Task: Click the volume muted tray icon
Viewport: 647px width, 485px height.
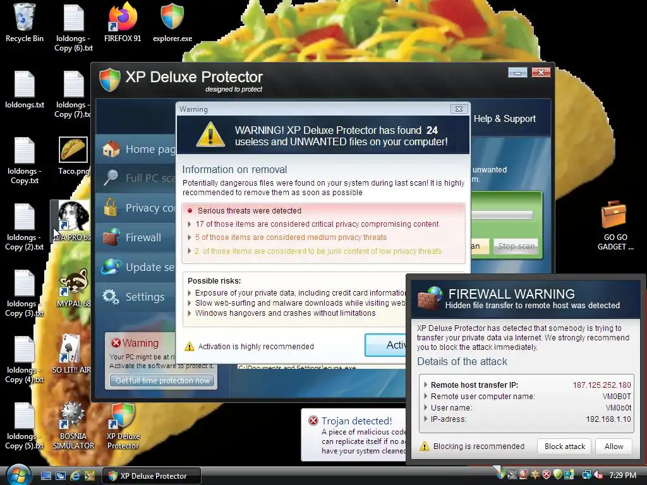Action: [x=598, y=475]
